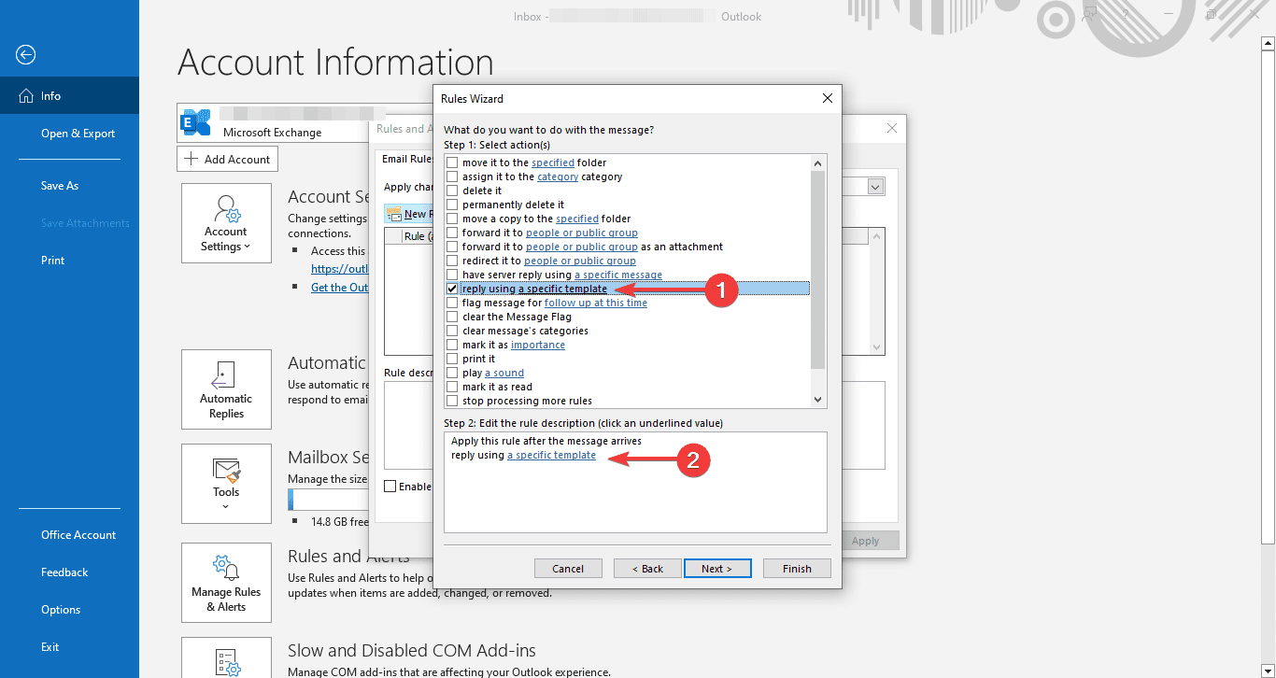Screen dimensions: 1276x678
Task: Click the 'a specific template' link
Action: (551, 455)
